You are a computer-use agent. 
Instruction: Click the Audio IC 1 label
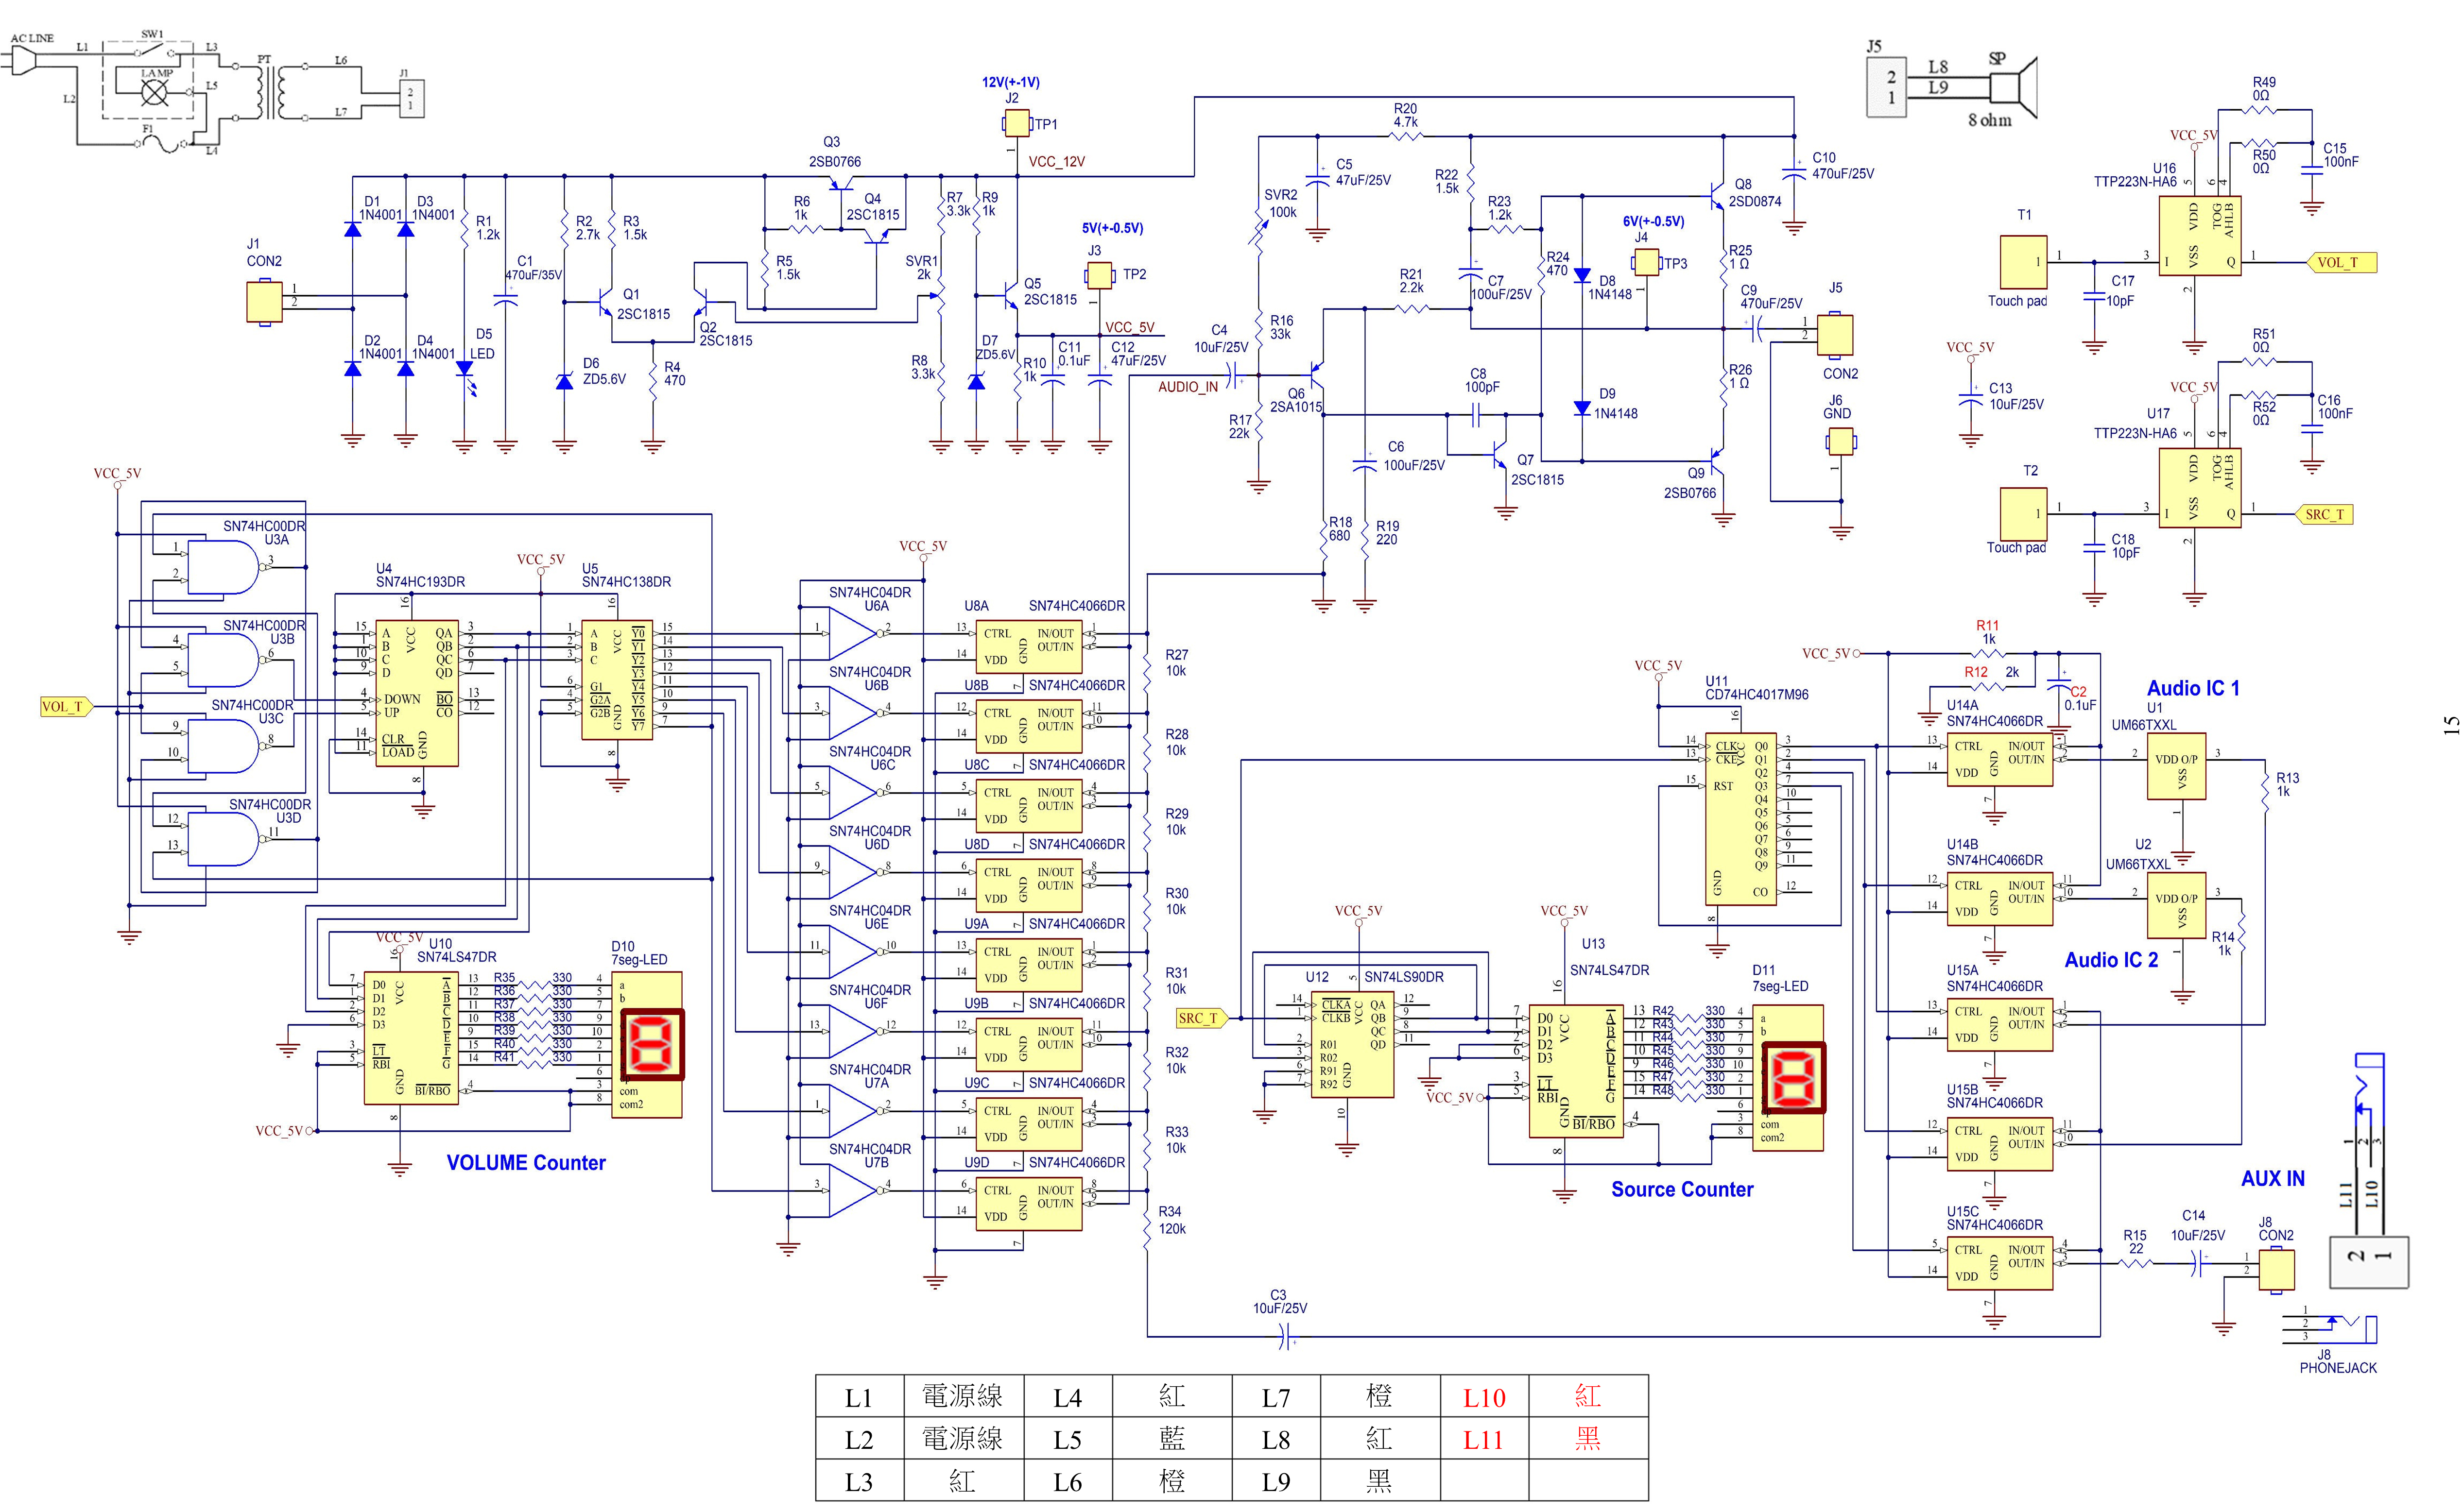[2192, 688]
